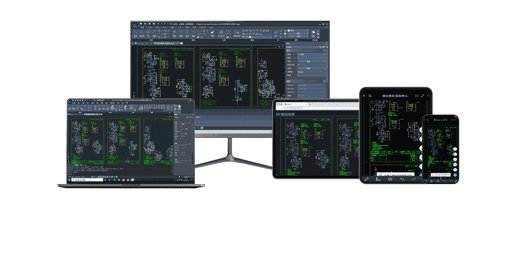Open the 实体 ribbon tab on the monitor
Screen dimensions: 522x258
pos(150,28)
